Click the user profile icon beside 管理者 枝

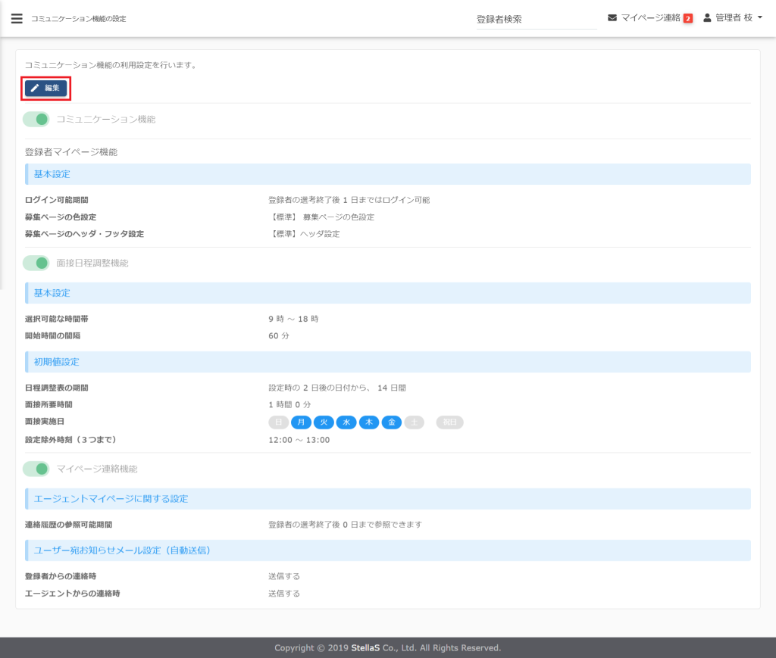click(708, 17)
